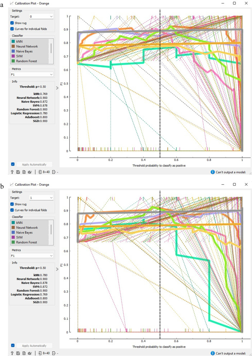Screen dimensions: 252x356
Task: Toggle Show rug in Target 0 window
Action: [12, 23]
